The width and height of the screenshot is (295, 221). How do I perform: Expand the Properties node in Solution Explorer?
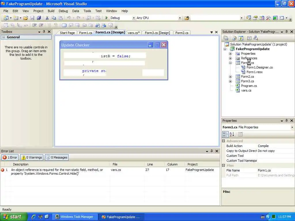pos(230,54)
